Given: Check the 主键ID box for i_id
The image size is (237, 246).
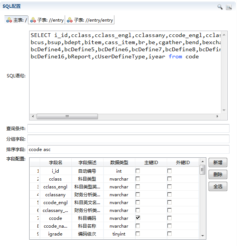Looking at the screenshot, I should coord(138,171).
